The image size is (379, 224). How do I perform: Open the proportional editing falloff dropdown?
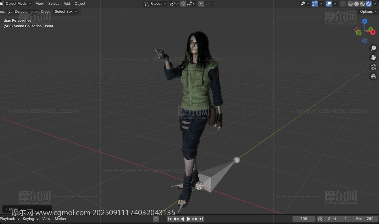point(209,4)
